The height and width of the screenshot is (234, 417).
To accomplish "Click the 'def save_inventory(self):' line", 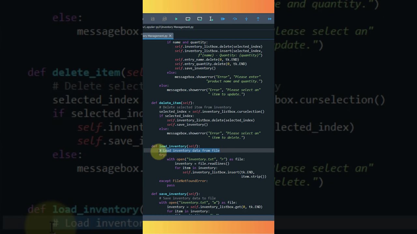I will (176, 194).
